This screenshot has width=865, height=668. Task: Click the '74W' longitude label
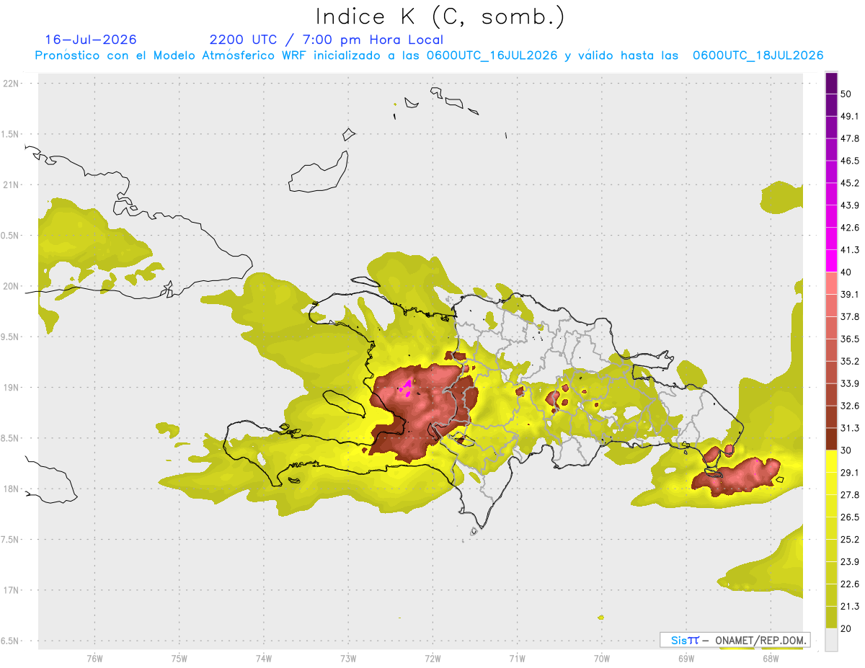point(264,659)
